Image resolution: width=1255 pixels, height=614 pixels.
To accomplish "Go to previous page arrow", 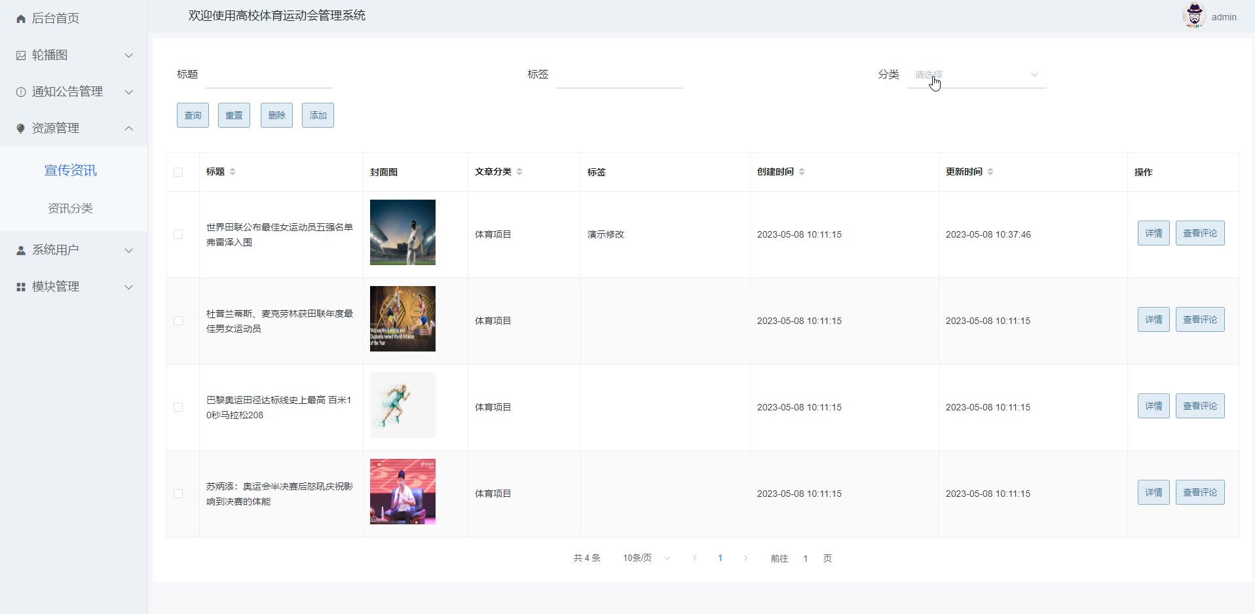I will 695,558.
